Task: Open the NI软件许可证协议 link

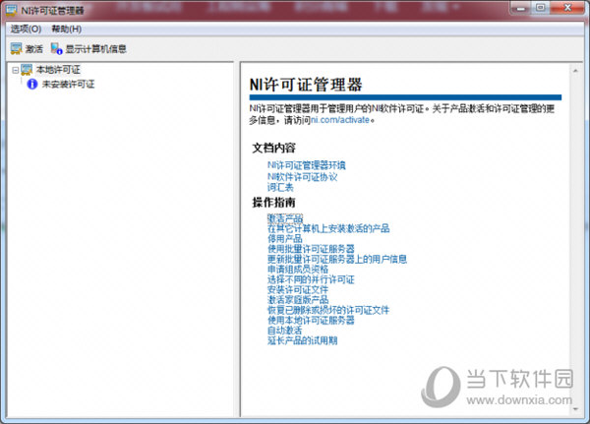Action: [x=302, y=177]
